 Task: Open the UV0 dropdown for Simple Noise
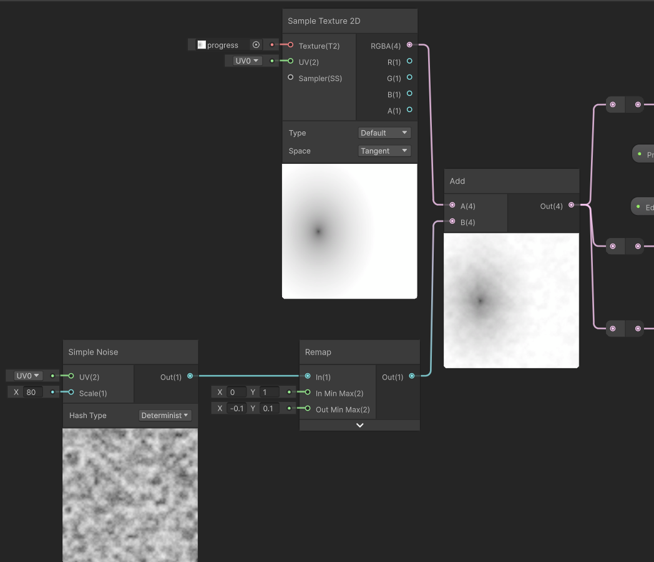[x=28, y=376]
